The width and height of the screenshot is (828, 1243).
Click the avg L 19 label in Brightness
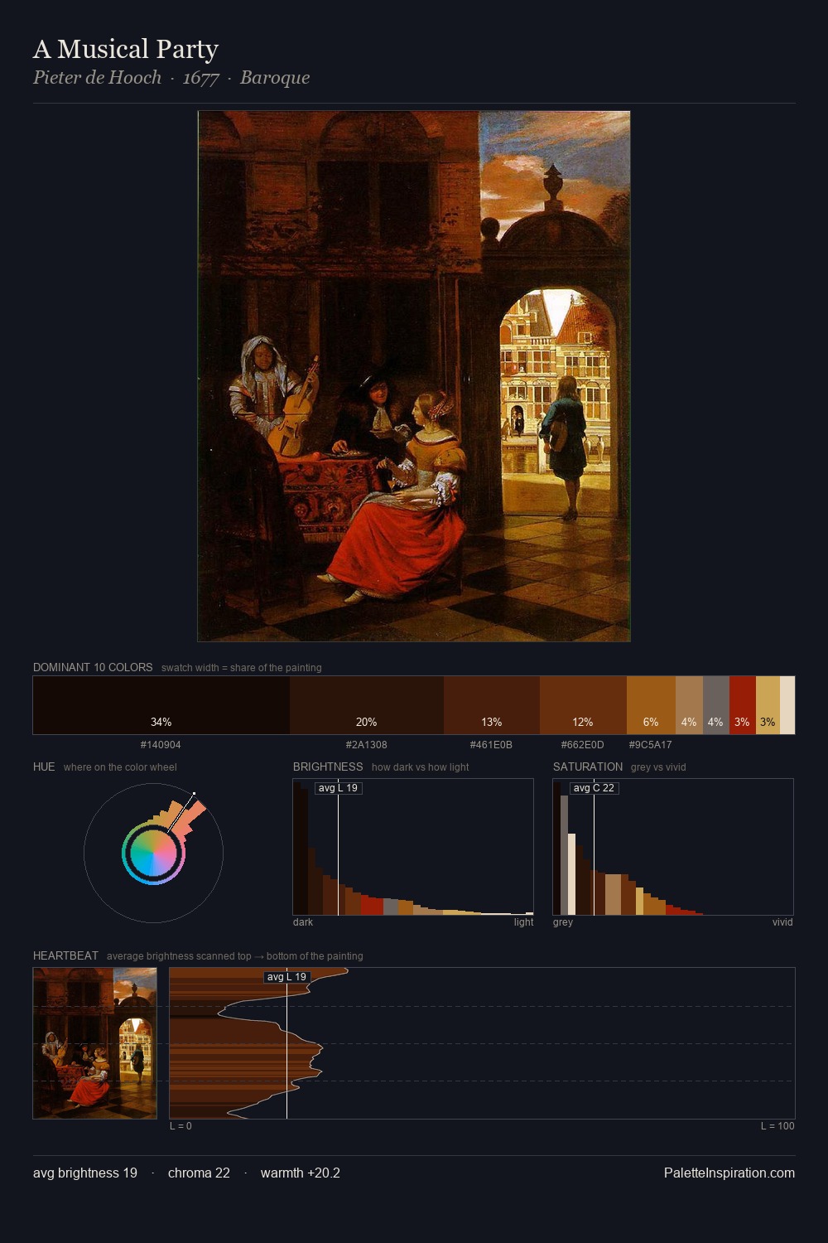(338, 788)
